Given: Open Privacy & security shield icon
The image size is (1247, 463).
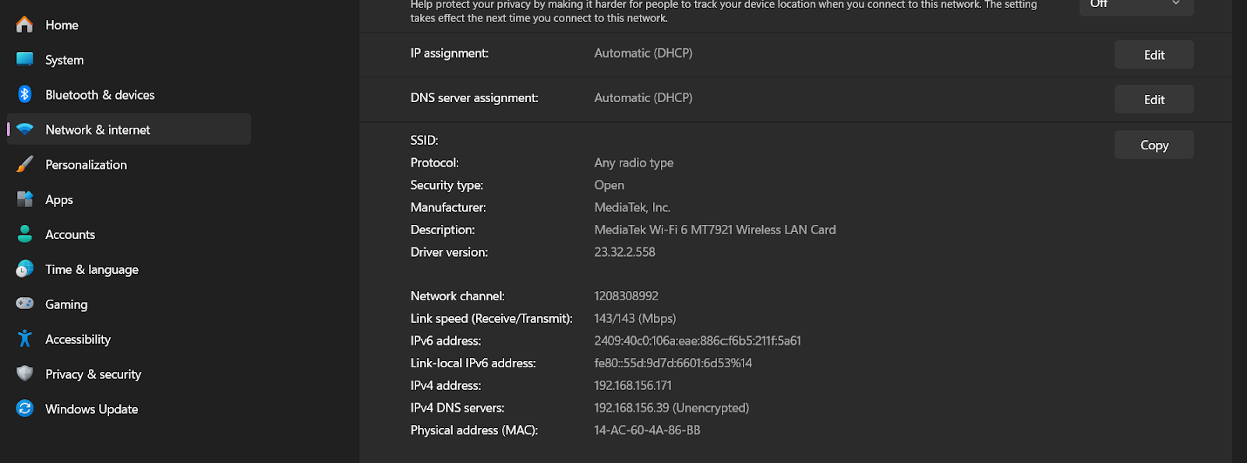Looking at the screenshot, I should click(x=25, y=374).
